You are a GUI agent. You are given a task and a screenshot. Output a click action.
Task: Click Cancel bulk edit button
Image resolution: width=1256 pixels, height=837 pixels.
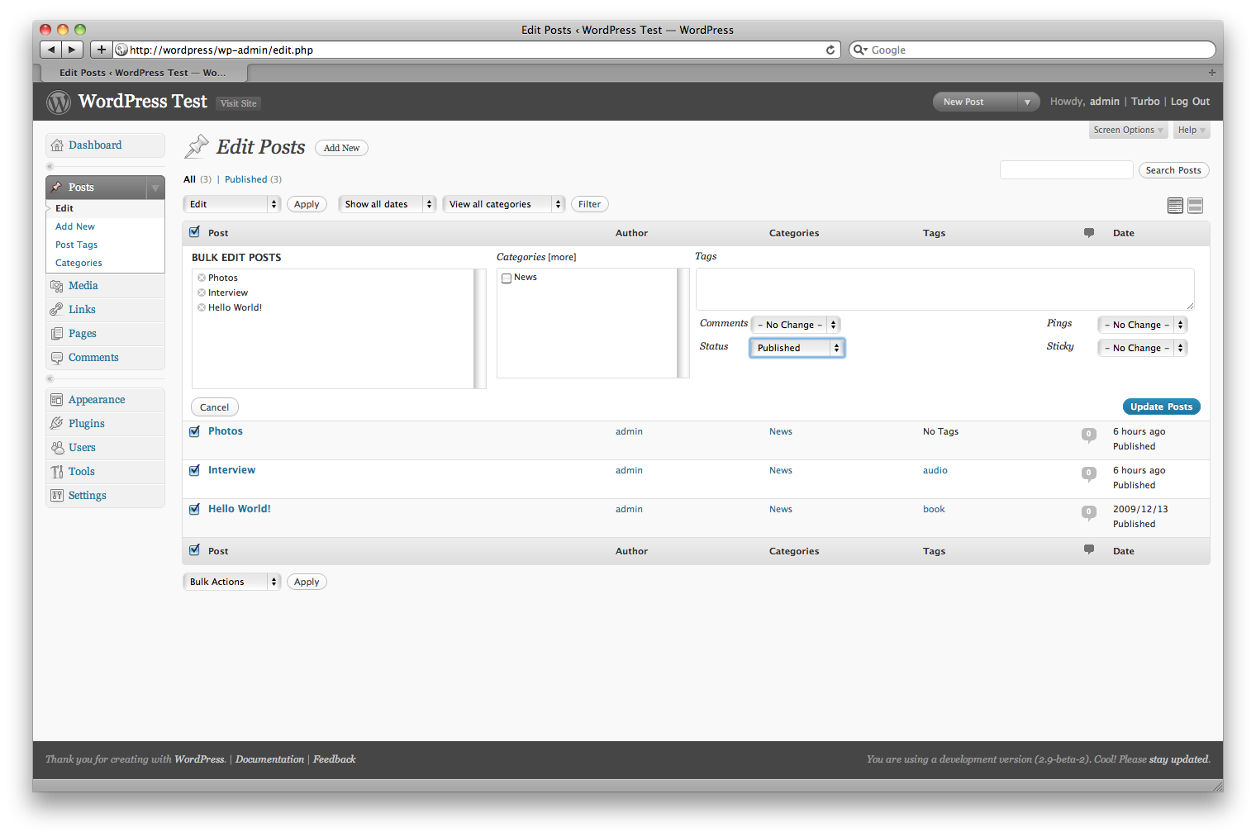pyautogui.click(x=215, y=407)
